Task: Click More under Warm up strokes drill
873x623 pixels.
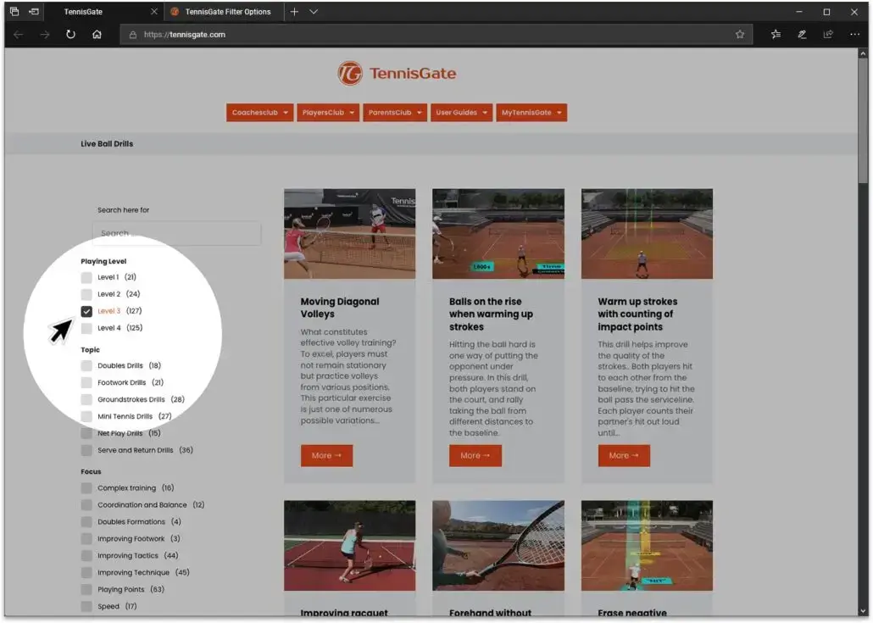Action: point(624,456)
